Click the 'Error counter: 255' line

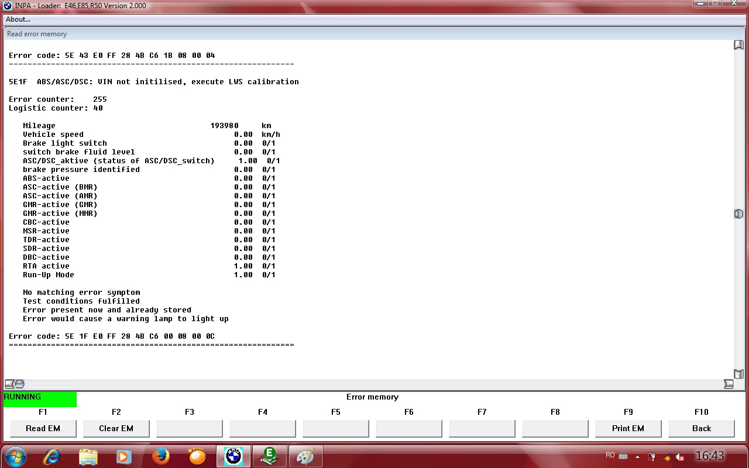click(58, 99)
